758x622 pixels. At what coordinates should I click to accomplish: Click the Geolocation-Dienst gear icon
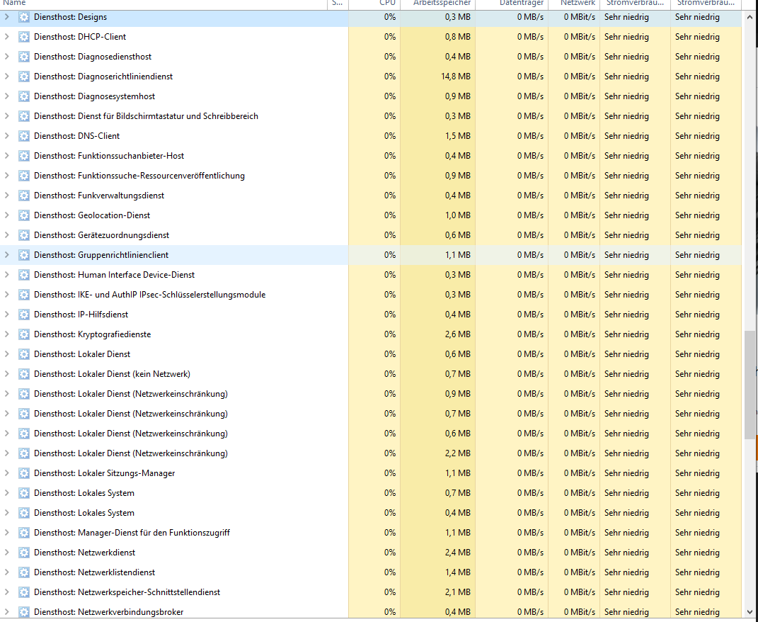pos(23,215)
